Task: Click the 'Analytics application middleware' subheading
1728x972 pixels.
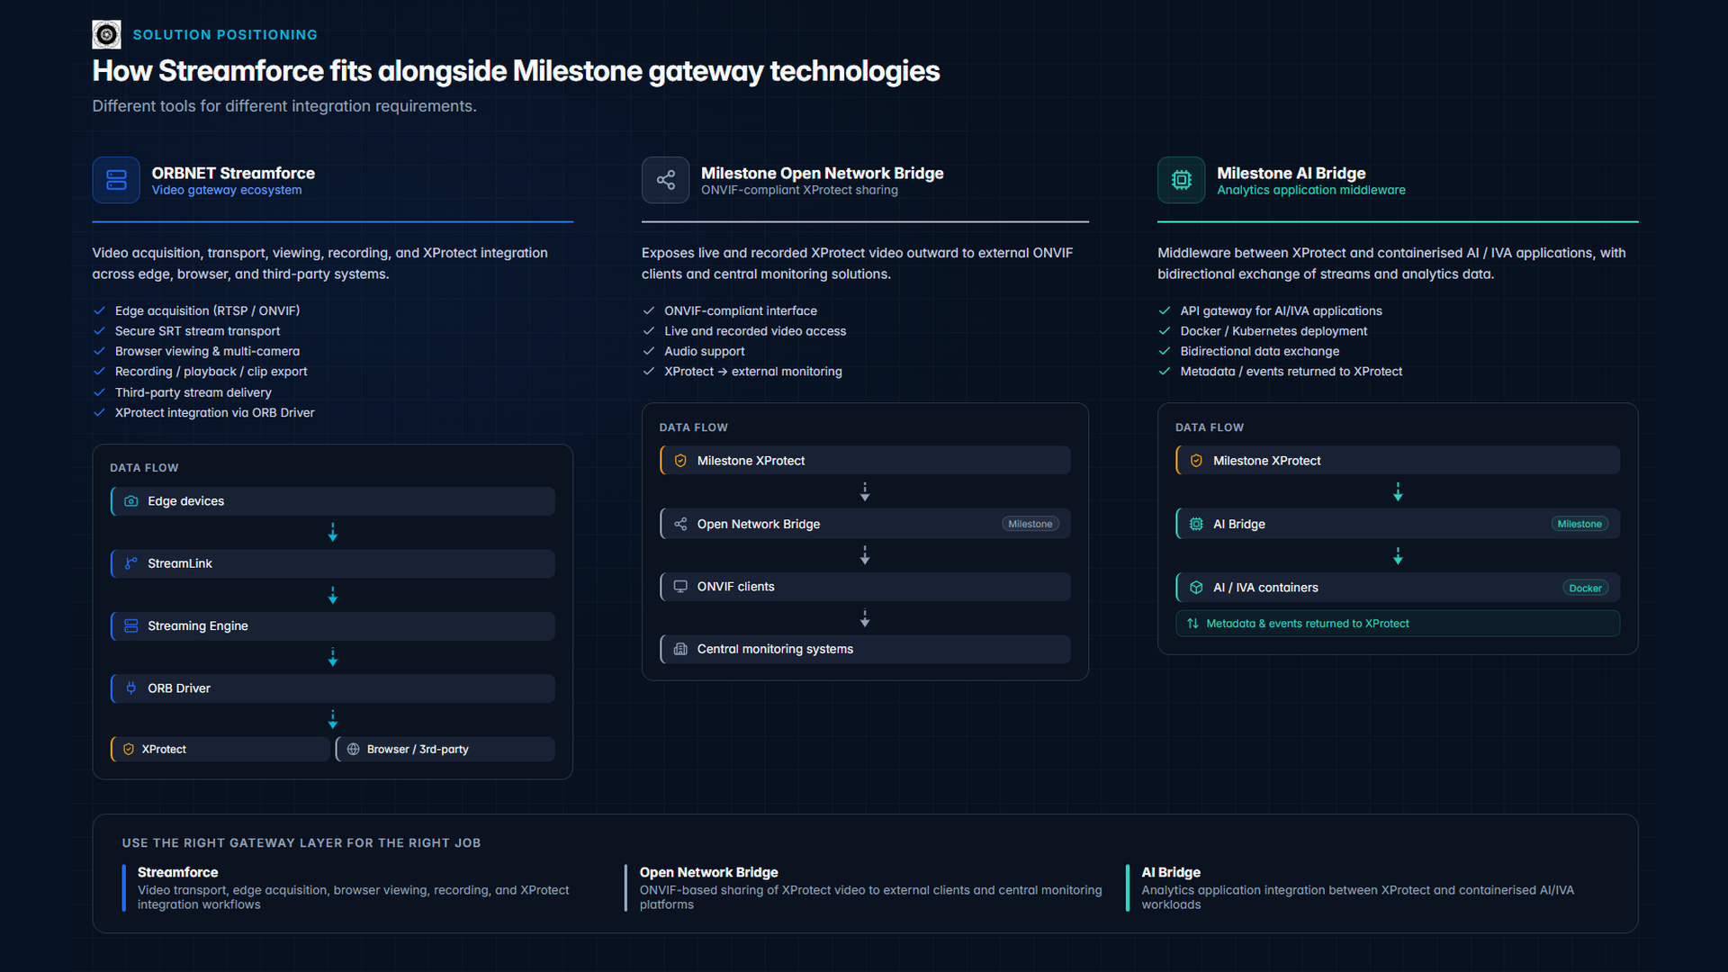Action: coord(1310,190)
